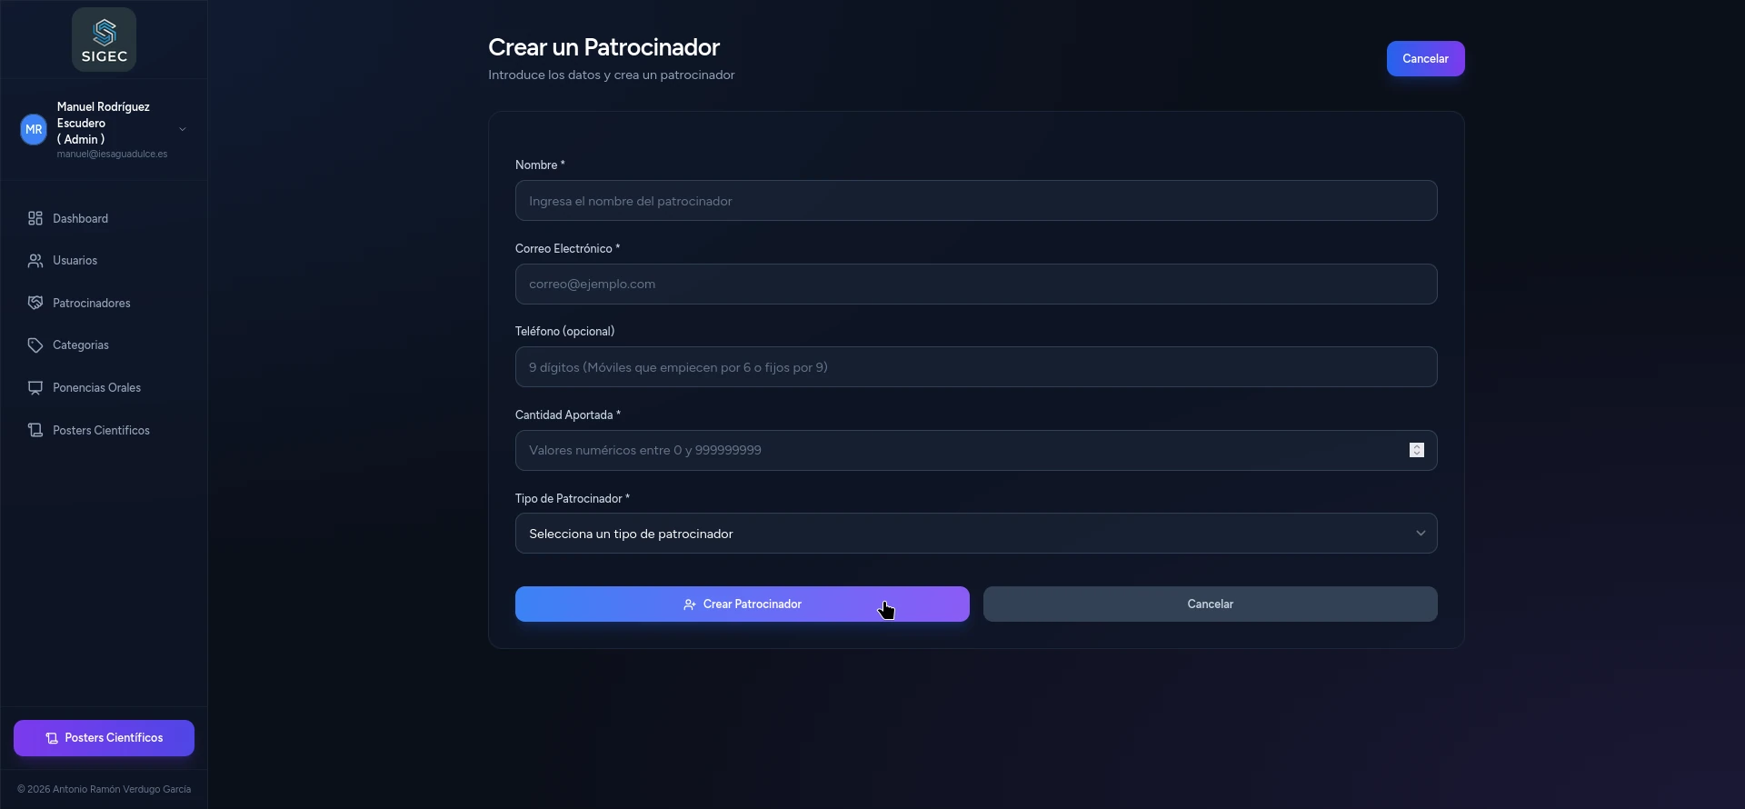The width and height of the screenshot is (1745, 809).
Task: Click the SIGEC logo icon
Action: point(105,40)
